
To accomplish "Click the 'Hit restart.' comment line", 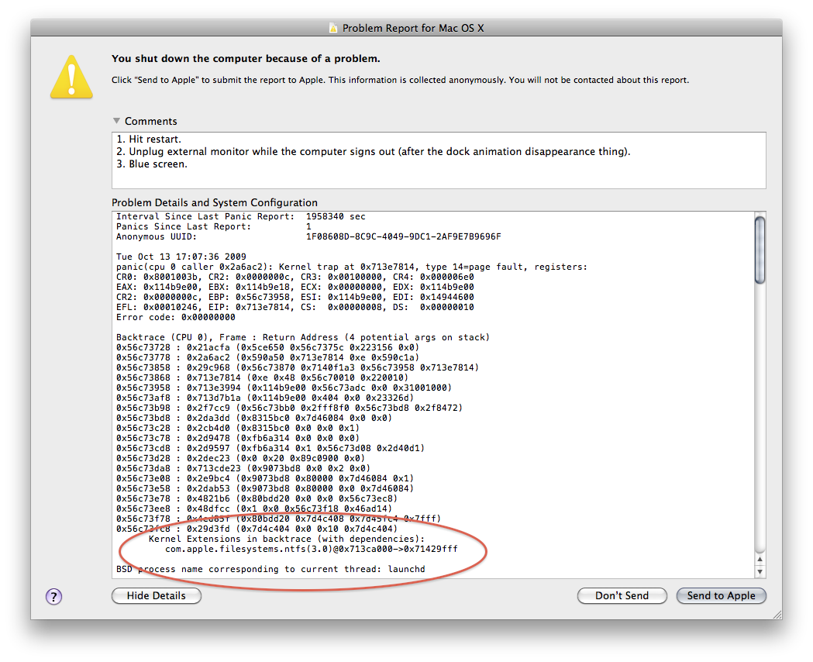I will 149,139.
